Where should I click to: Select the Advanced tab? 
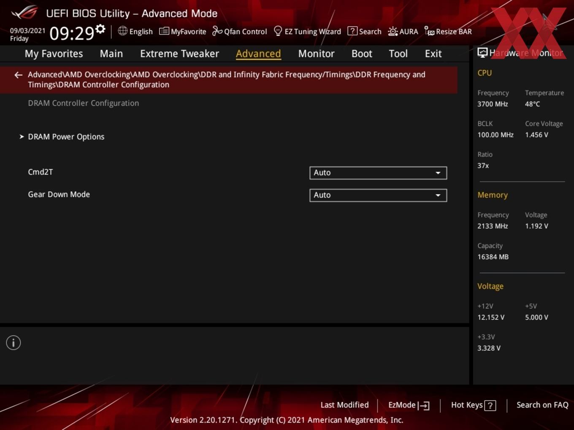(x=258, y=54)
